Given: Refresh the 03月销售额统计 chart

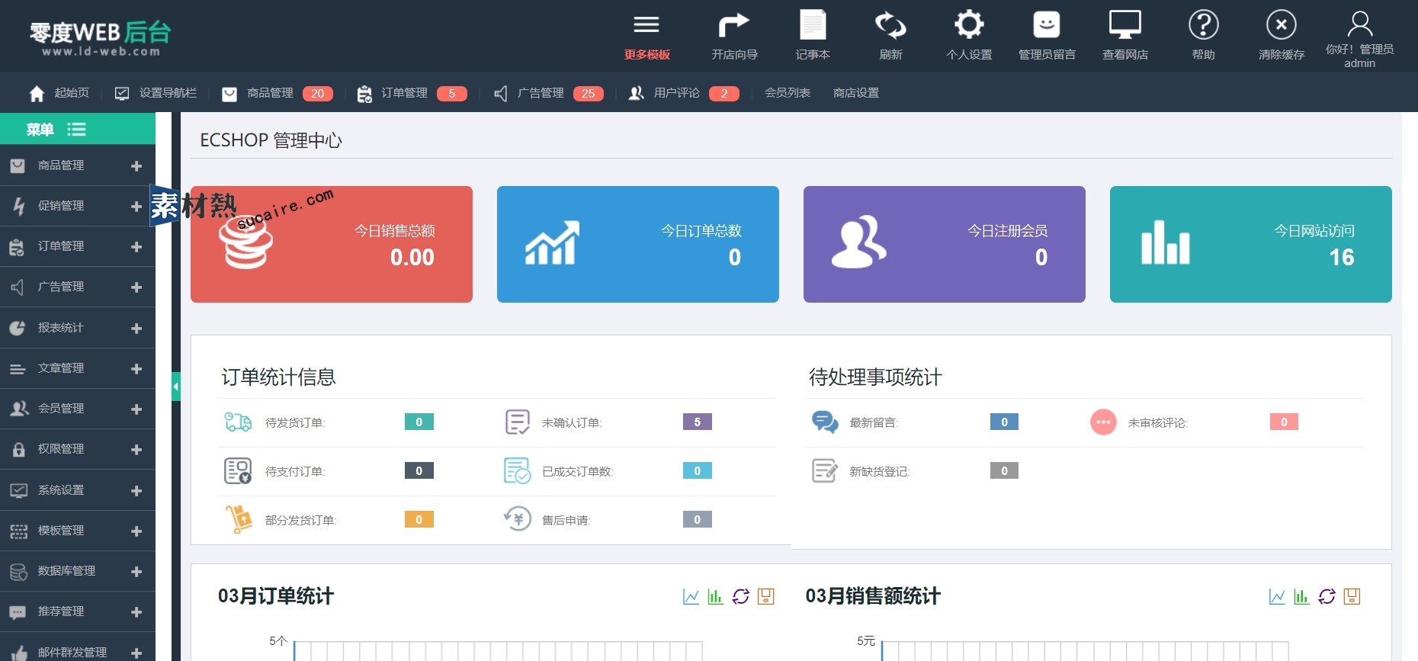Looking at the screenshot, I should click(x=1327, y=596).
